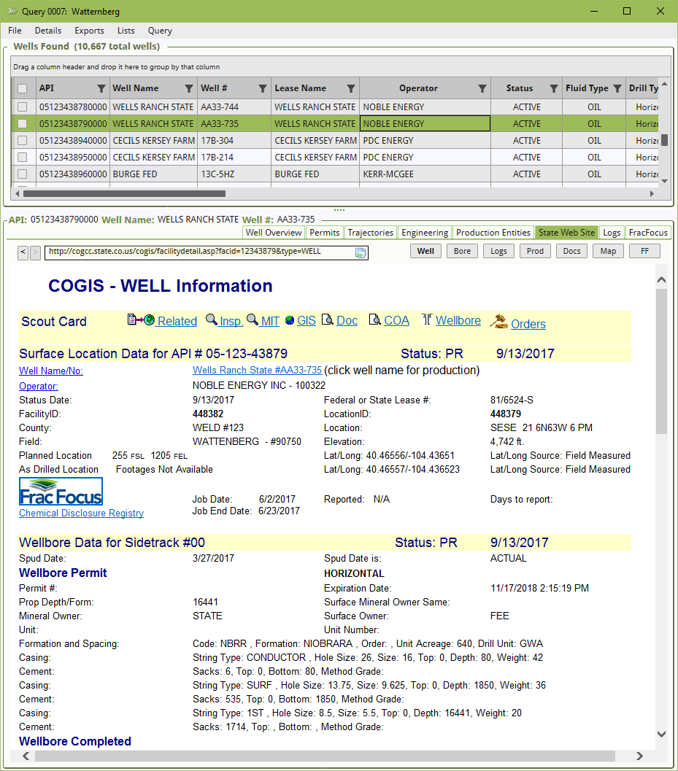Switch to the Logs tab
Image resolution: width=678 pixels, height=771 pixels.
[x=612, y=233]
